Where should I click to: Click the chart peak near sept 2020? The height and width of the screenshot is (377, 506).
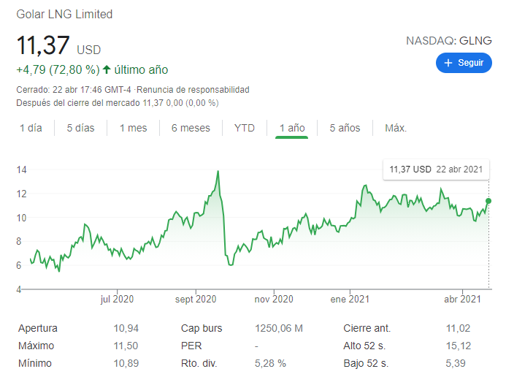coord(218,172)
